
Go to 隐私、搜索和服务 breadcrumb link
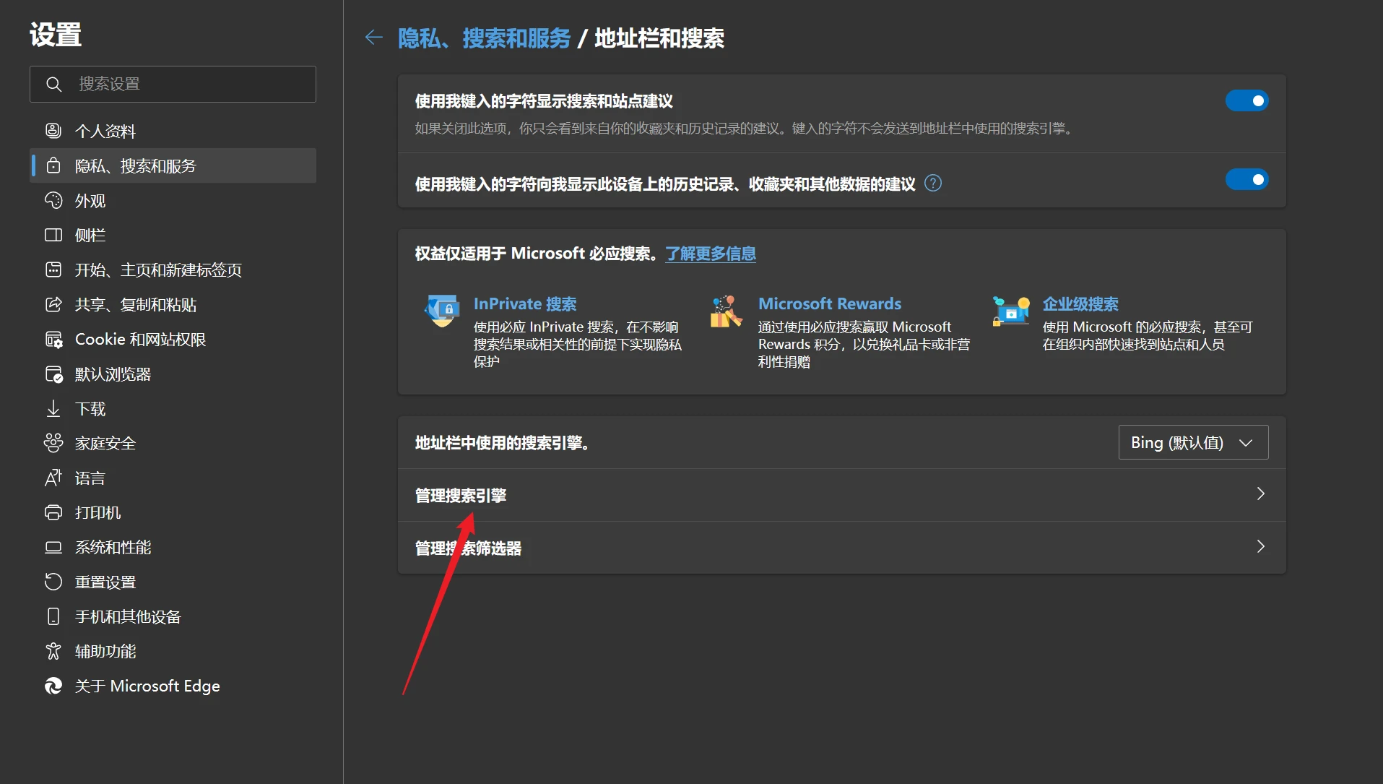pos(484,38)
